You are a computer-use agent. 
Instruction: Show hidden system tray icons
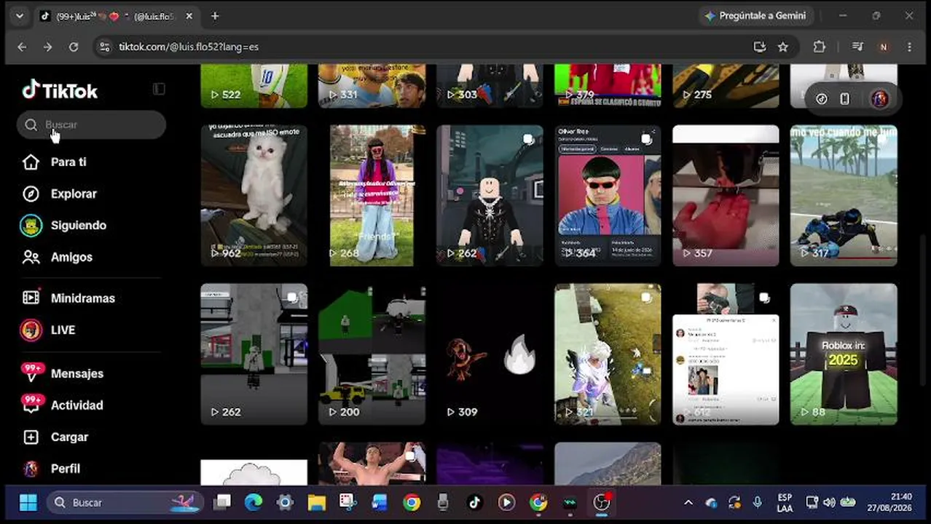[688, 502]
